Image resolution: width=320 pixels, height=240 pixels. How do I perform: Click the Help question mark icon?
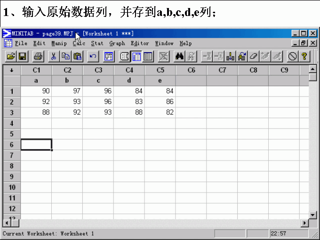304,56
